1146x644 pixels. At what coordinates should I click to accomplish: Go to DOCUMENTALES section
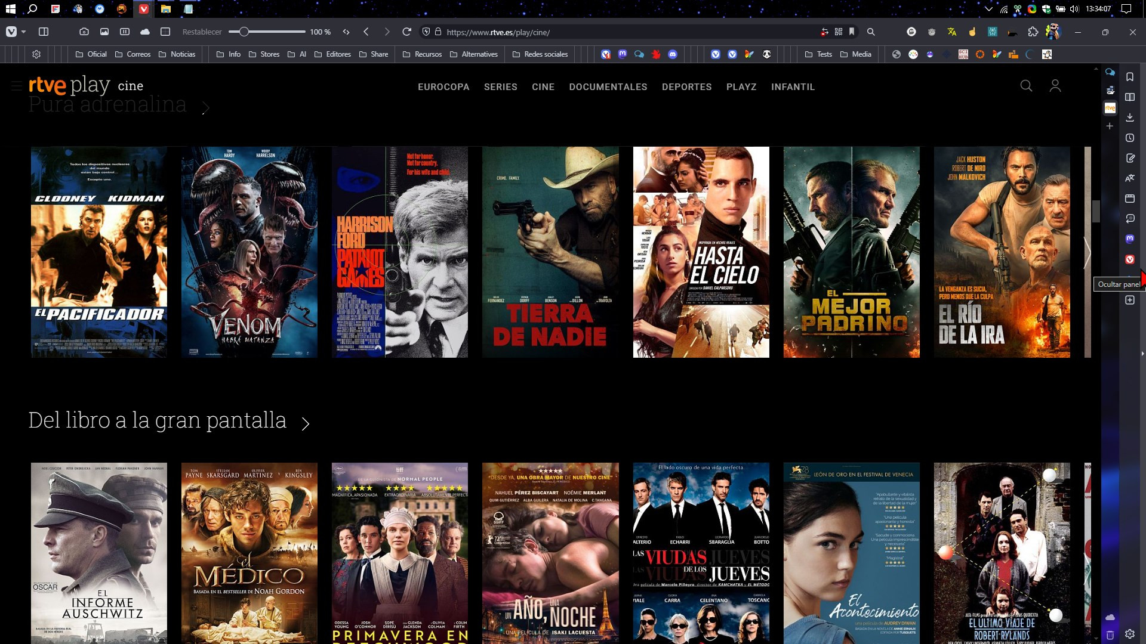click(x=608, y=87)
